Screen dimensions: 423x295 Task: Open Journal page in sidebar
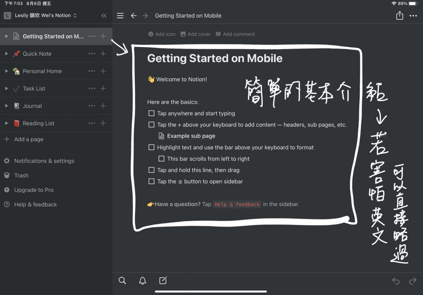pos(32,106)
